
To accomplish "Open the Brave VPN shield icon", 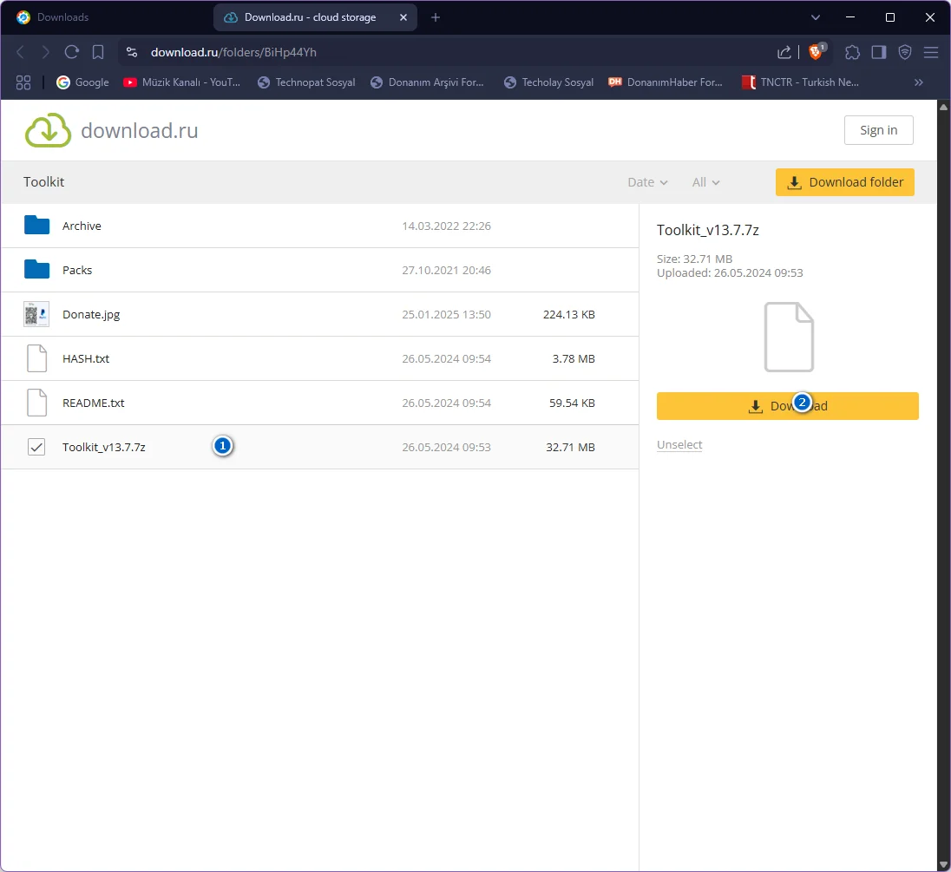I will pyautogui.click(x=905, y=52).
